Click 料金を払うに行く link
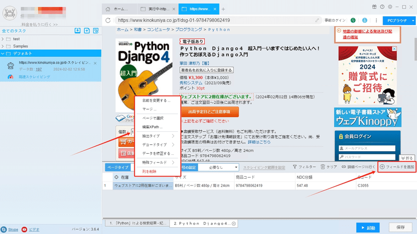Screen dimensions: 417x234 [x=40, y=24]
